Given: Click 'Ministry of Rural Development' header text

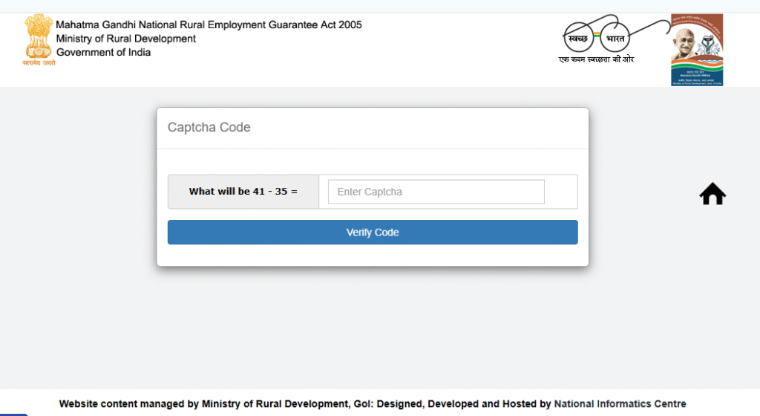Looking at the screenshot, I should pyautogui.click(x=126, y=39).
